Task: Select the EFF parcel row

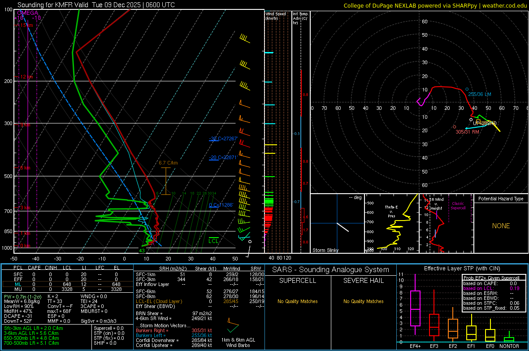Action: point(67,279)
